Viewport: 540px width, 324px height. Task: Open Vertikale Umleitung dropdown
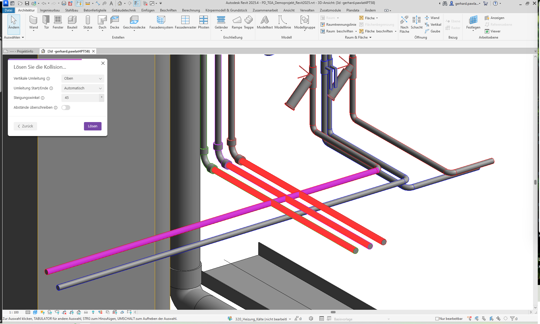tap(83, 78)
